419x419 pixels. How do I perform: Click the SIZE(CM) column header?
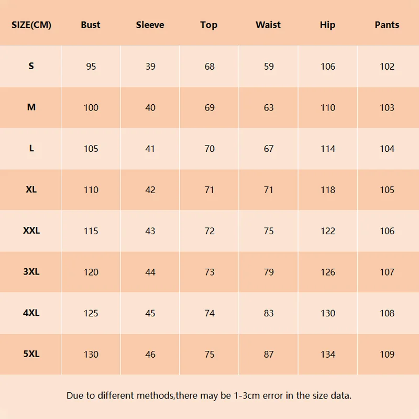(31, 25)
